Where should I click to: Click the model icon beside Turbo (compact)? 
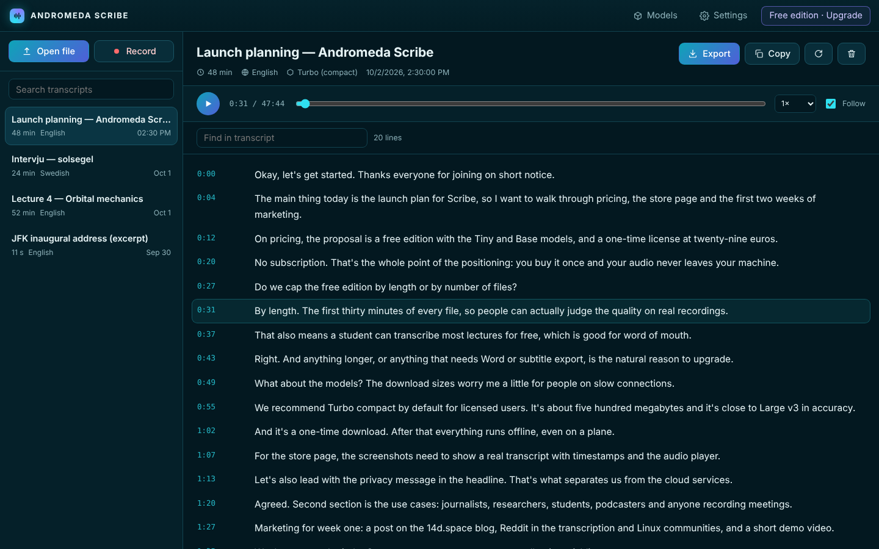(291, 73)
